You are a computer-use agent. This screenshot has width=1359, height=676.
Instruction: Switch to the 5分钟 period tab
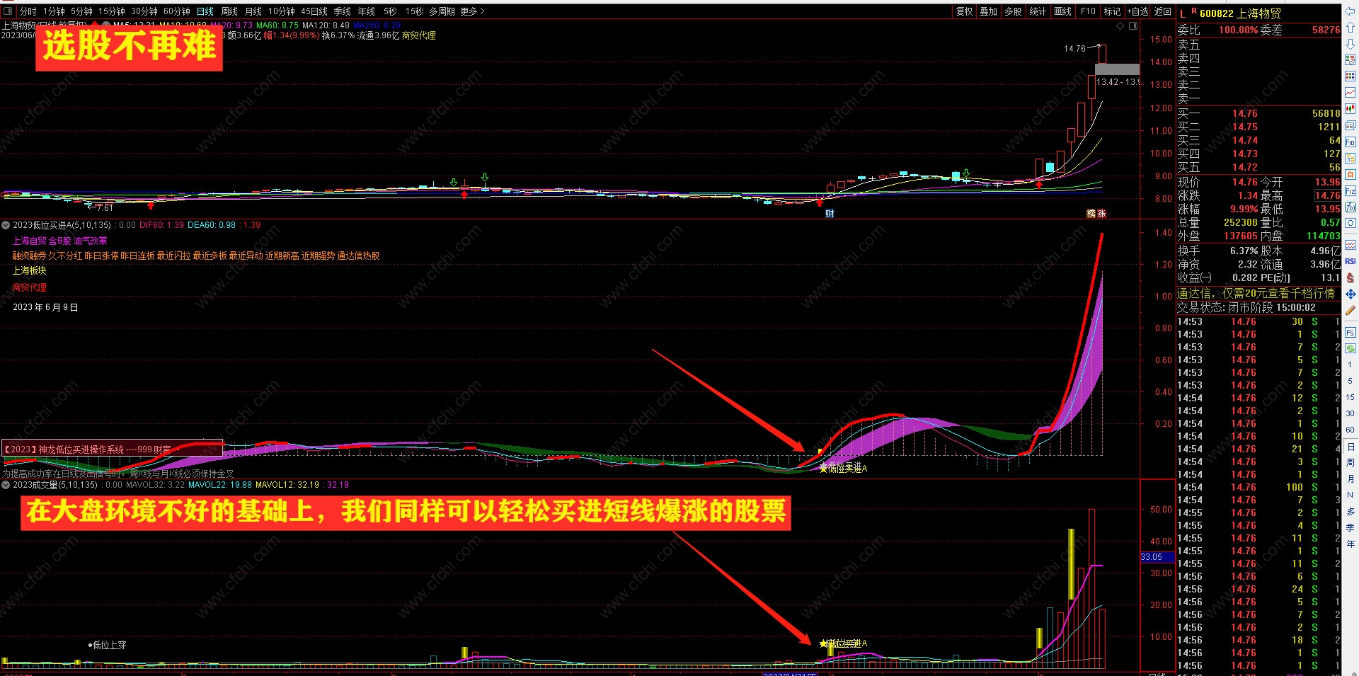point(81,11)
